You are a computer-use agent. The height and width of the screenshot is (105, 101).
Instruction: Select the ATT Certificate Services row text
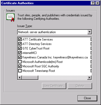38,39
